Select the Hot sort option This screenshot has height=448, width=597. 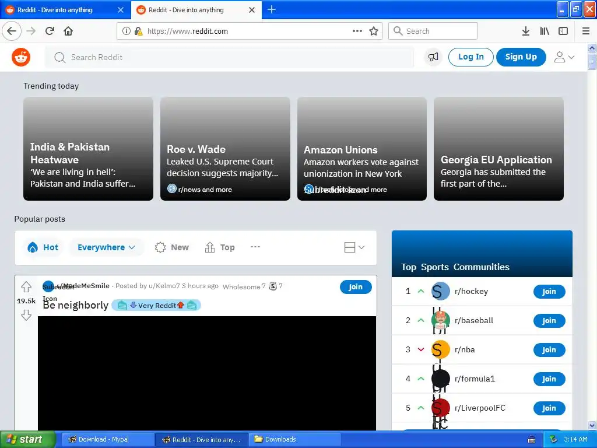pos(43,247)
